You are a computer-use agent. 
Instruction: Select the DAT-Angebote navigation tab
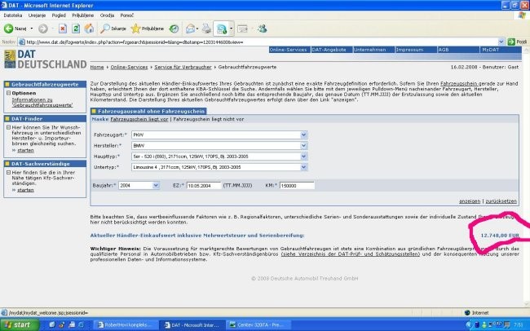[332, 50]
